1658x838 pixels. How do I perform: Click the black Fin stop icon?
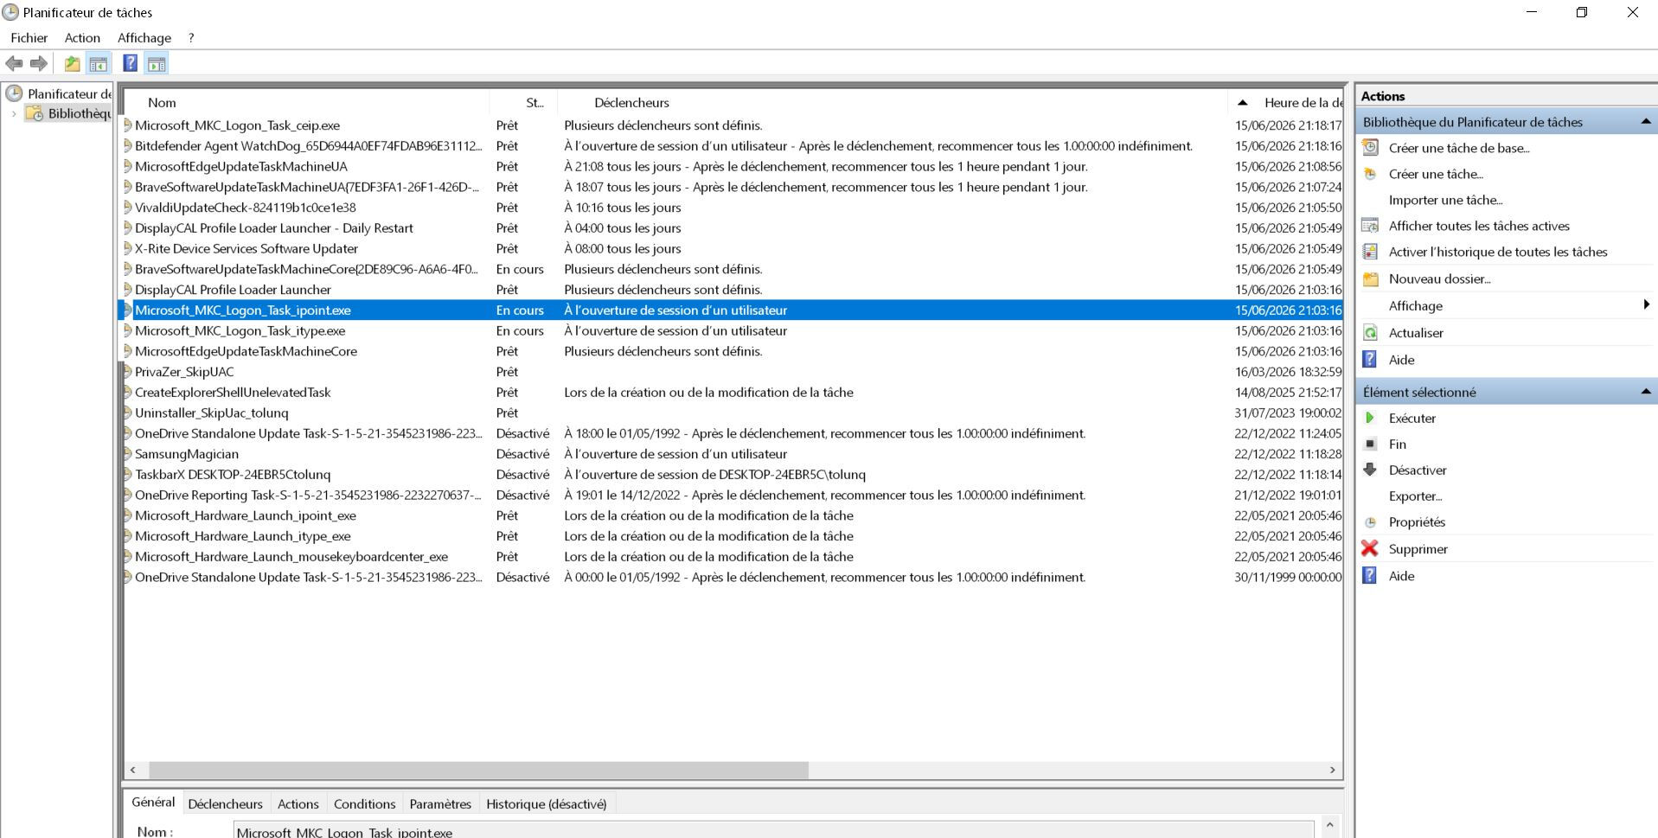tap(1370, 444)
